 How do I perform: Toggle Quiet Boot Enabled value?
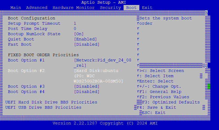(85, 39)
